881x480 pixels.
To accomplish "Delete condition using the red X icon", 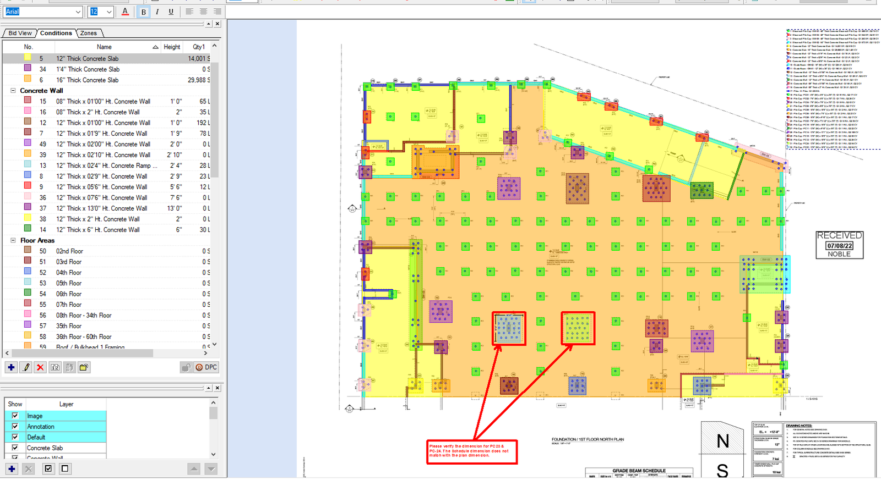I will [40, 367].
